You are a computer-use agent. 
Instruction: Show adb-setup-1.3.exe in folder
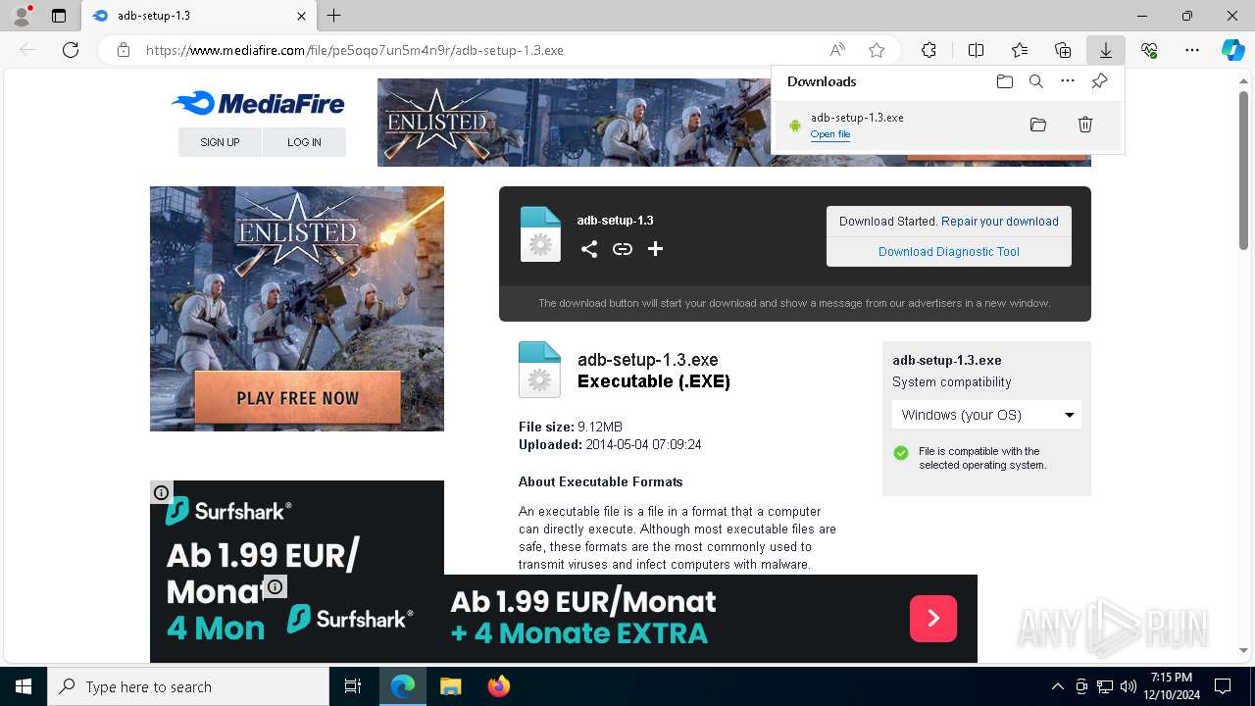tap(1038, 125)
